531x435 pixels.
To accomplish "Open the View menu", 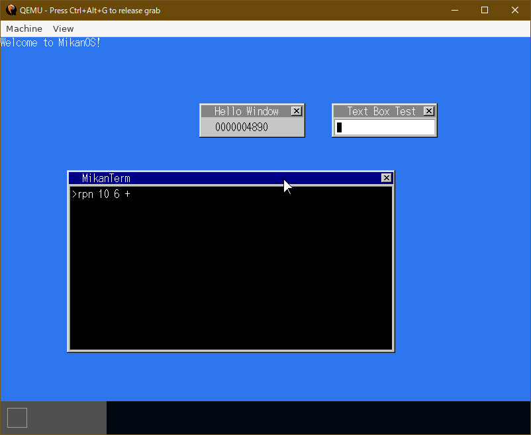I will click(x=63, y=28).
